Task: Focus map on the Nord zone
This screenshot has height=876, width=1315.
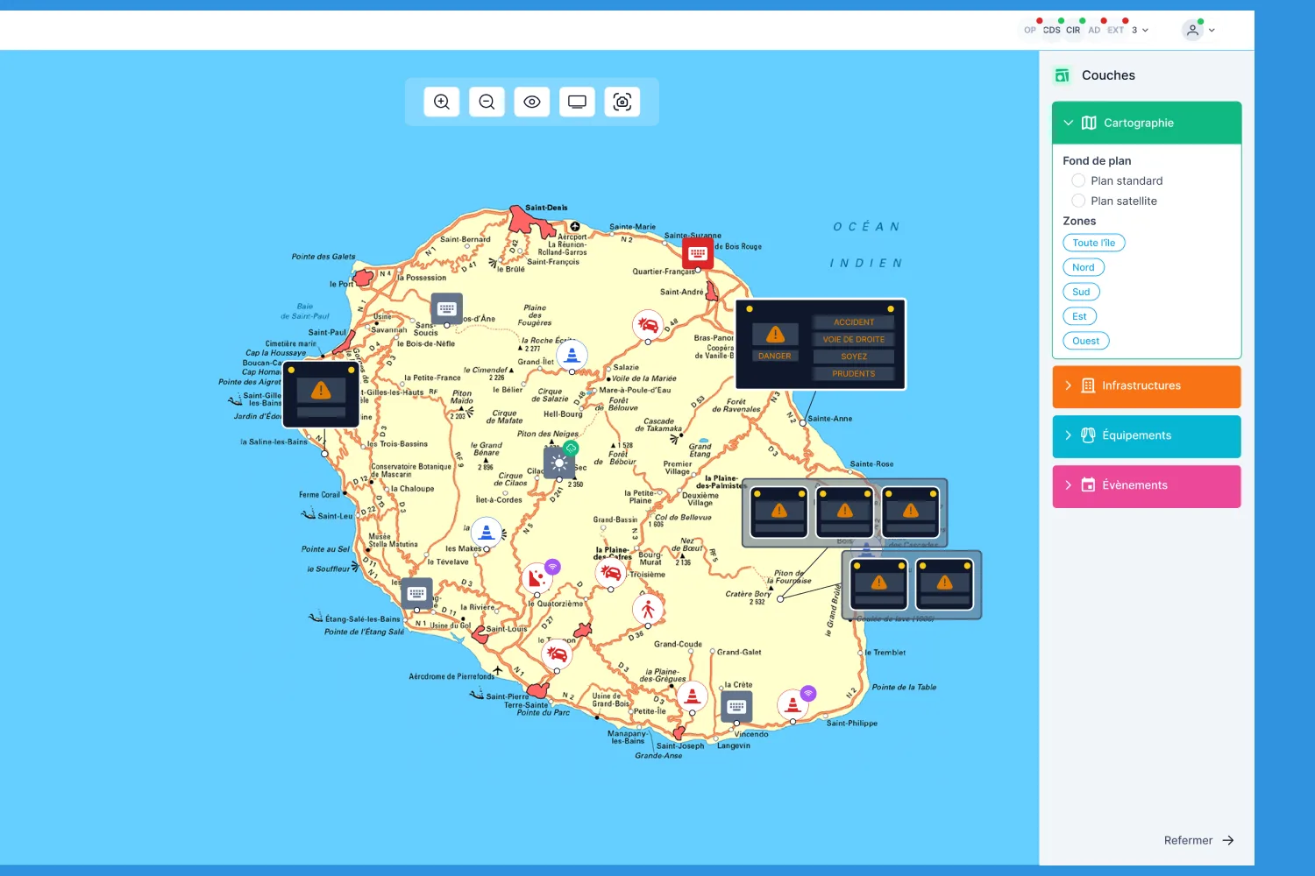Action: (x=1084, y=267)
